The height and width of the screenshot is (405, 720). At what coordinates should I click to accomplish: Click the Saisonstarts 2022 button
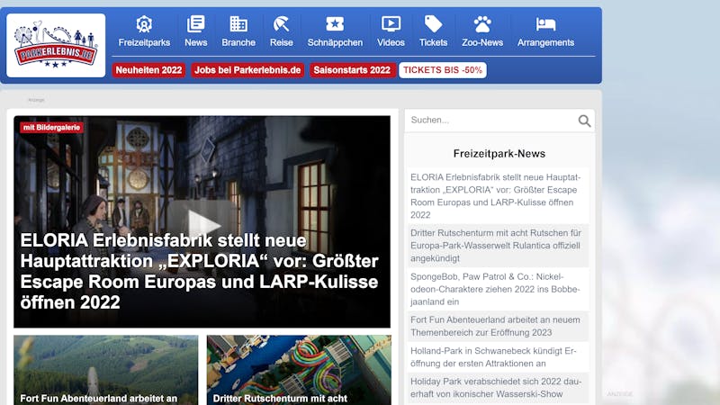[x=352, y=70]
